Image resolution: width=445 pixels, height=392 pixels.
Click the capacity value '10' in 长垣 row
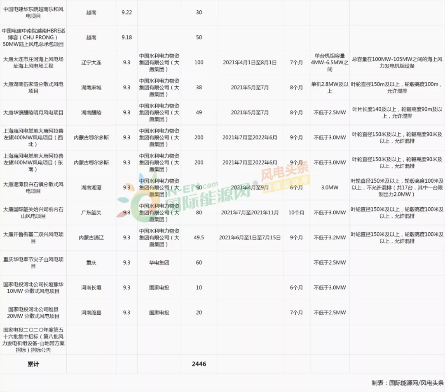tap(199, 288)
